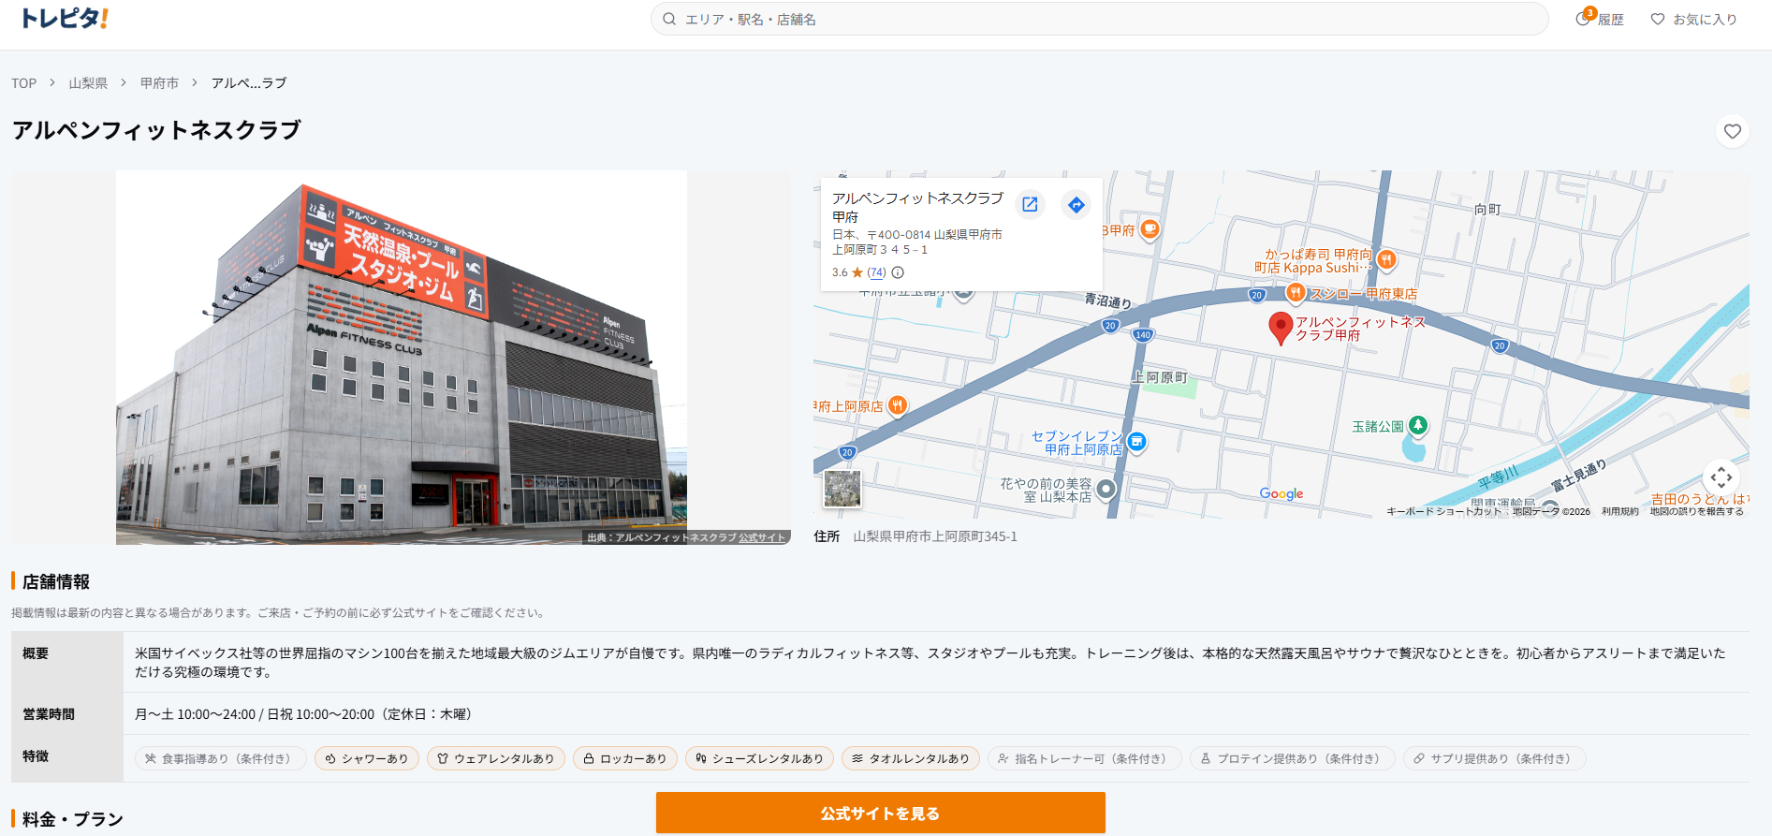Go to TOP breadcrumb
Screen dimensions: 1772x836
[24, 83]
